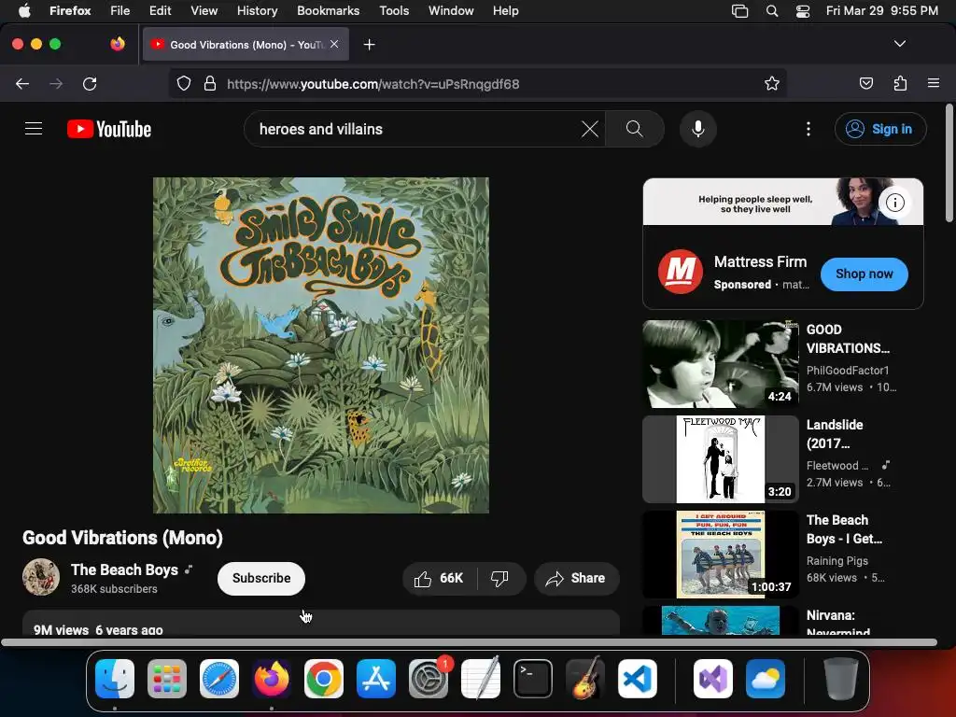Click the address bar URL field
This screenshot has width=956, height=717.
[478, 83]
